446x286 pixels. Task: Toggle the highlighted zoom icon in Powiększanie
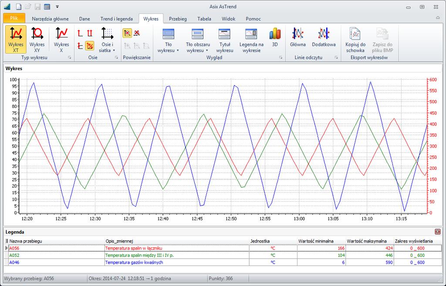click(127, 33)
